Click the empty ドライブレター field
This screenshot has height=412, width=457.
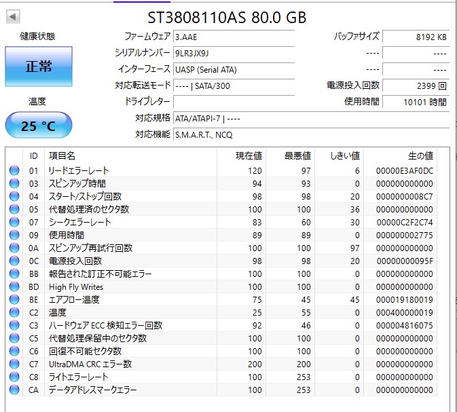point(234,102)
